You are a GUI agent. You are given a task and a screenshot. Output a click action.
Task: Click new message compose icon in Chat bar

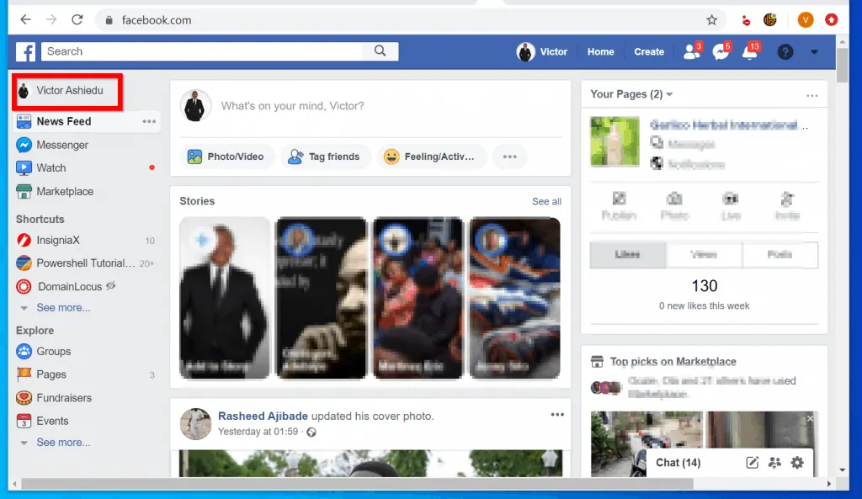click(x=752, y=463)
